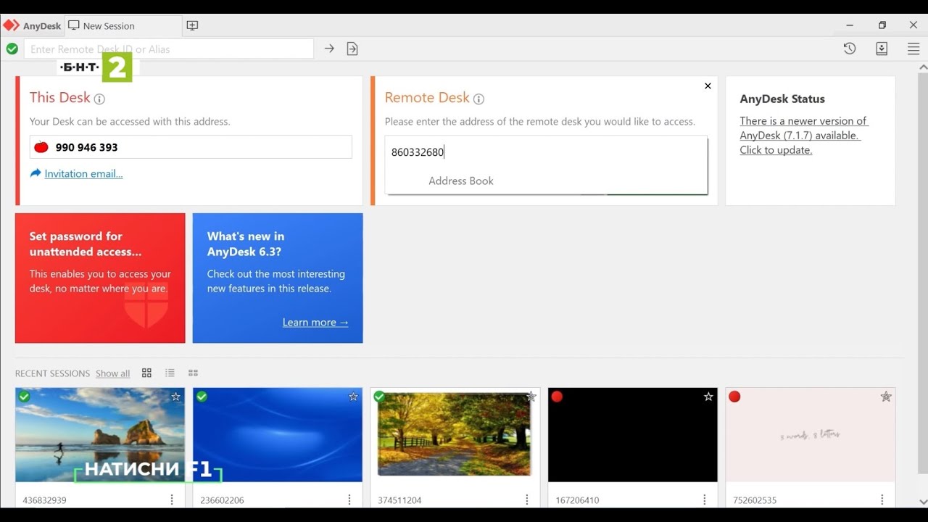Click the session ID text 167206410

pos(577,500)
